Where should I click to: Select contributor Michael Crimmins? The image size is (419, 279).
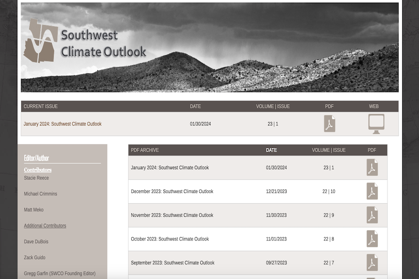41,194
